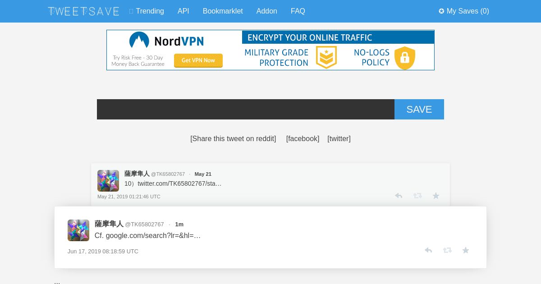Go to Bookmarklet page
The image size is (541, 284).
tap(223, 11)
